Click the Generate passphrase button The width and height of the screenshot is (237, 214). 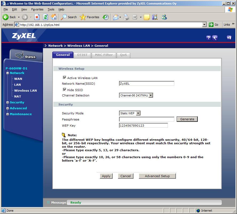click(187, 119)
